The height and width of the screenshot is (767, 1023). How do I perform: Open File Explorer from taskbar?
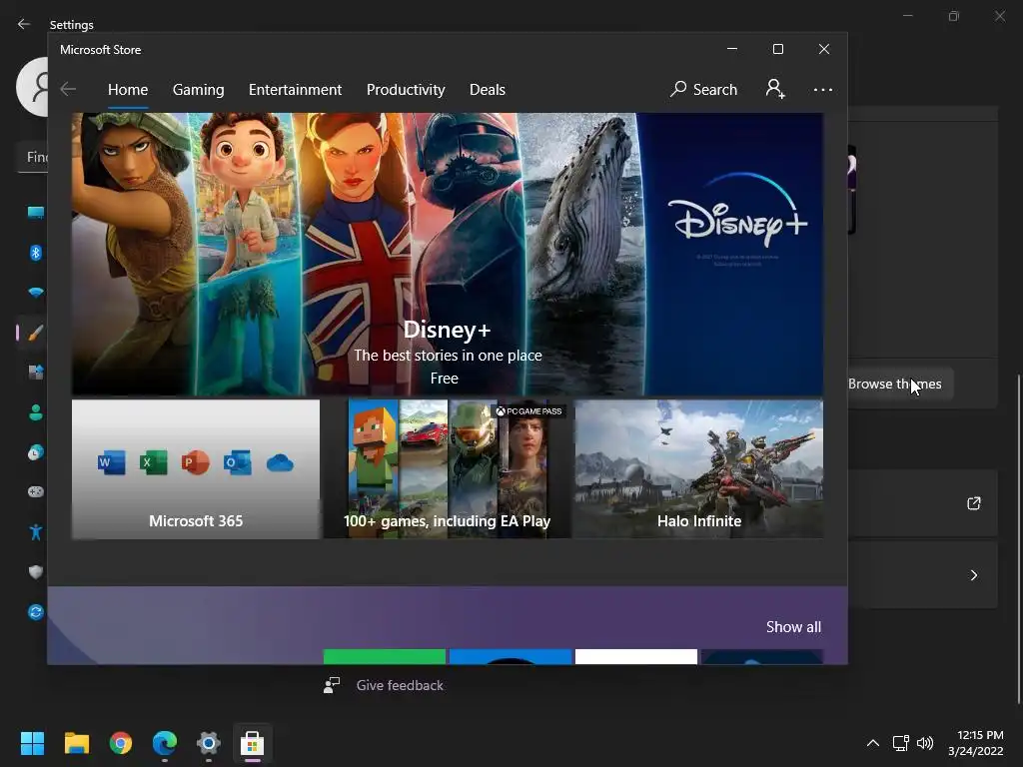[x=76, y=743]
